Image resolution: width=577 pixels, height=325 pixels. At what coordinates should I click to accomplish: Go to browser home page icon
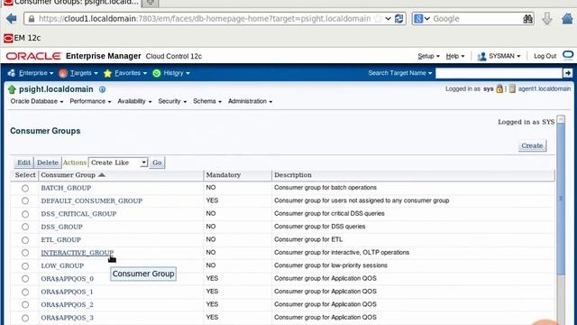[x=568, y=18]
